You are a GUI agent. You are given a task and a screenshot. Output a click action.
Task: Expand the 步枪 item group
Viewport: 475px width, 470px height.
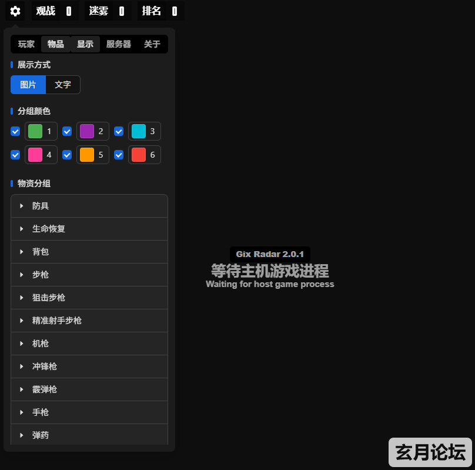(89, 275)
